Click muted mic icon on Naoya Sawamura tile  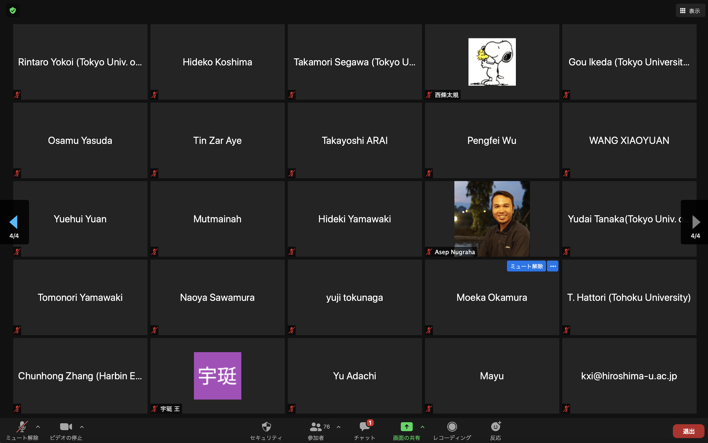point(154,330)
